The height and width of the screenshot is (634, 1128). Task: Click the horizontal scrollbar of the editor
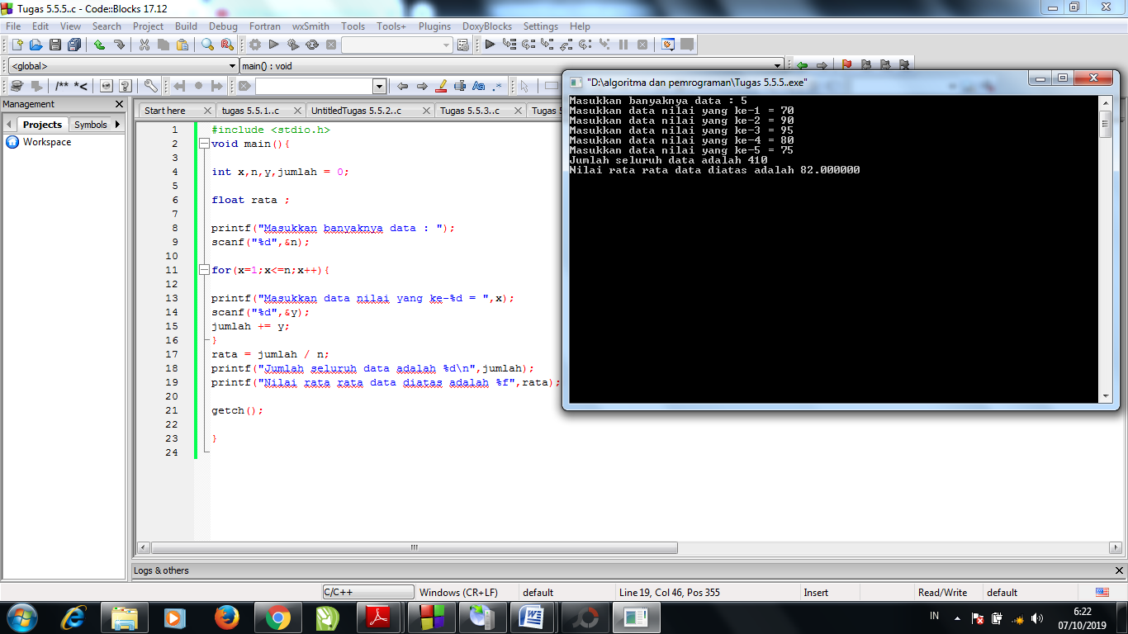(415, 547)
